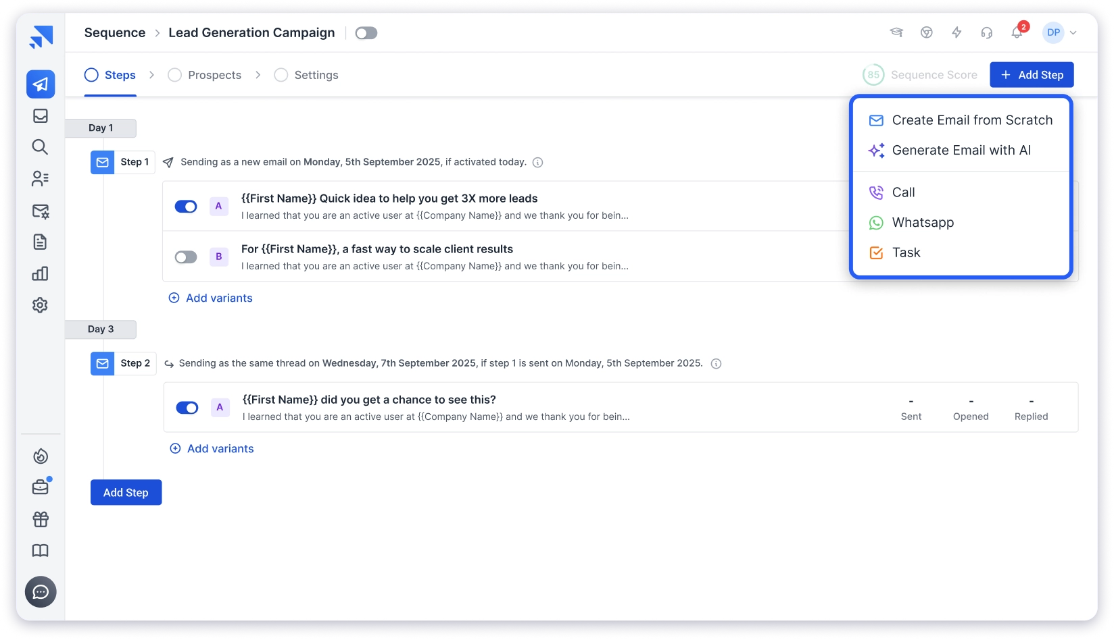
Task: Select the Search icon in the sidebar
Action: [x=41, y=146]
